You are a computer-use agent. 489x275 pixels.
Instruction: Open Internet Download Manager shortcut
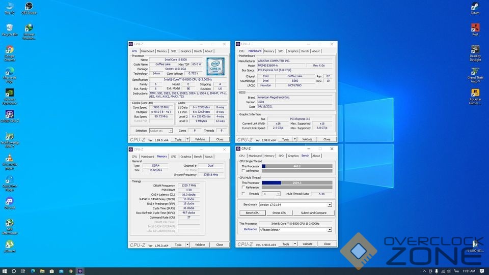click(29, 32)
